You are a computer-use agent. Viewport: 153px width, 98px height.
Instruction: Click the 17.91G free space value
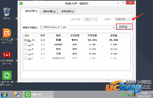click(92, 49)
